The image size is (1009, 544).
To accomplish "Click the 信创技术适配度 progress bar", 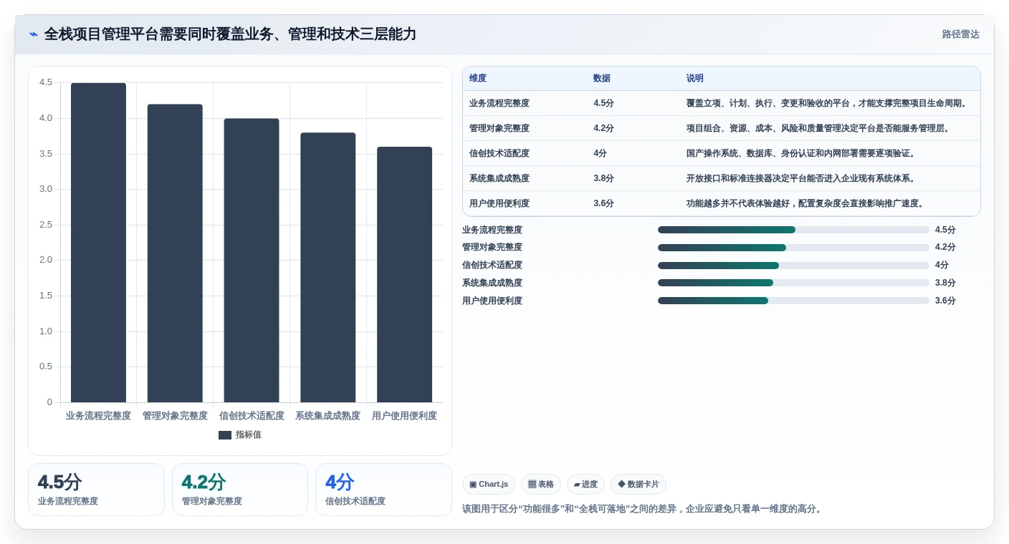I will point(793,265).
